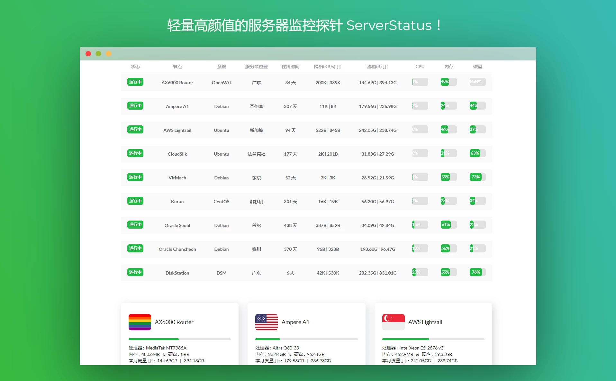616x381 pixels.
Task: Expand the Ampere A1 table row
Action: [306, 106]
